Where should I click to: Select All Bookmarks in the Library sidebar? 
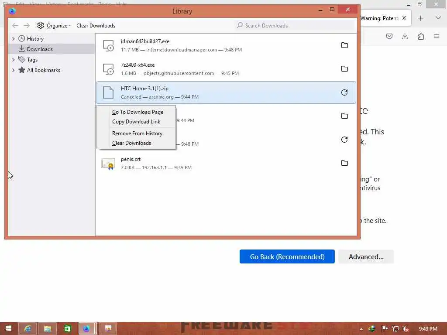tap(43, 70)
